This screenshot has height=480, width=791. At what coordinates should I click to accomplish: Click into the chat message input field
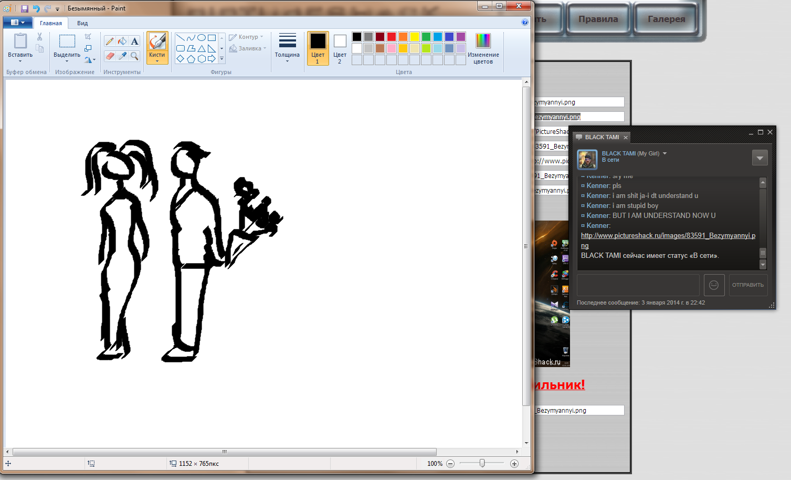[x=638, y=285]
